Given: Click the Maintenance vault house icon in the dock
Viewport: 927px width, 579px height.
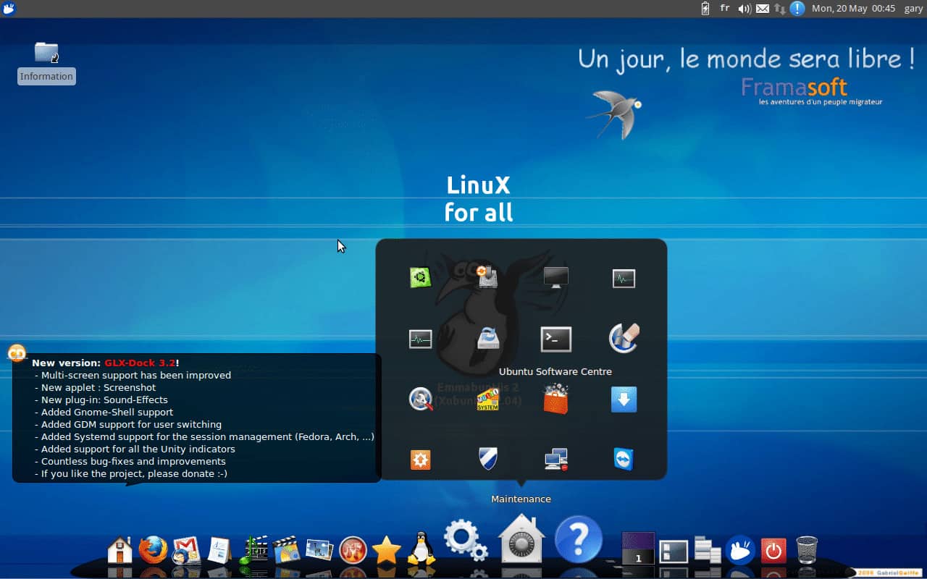Looking at the screenshot, I should [521, 538].
